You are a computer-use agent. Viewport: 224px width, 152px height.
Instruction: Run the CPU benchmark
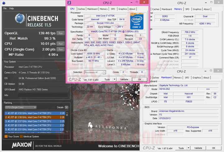[x=61, y=44]
